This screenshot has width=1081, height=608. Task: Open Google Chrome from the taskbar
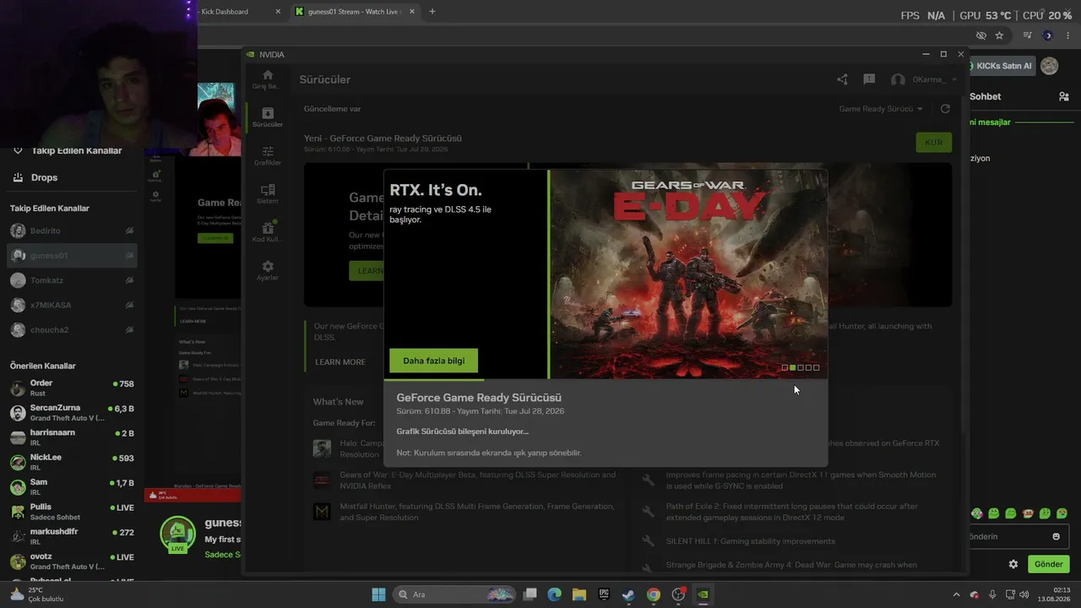pos(653,594)
